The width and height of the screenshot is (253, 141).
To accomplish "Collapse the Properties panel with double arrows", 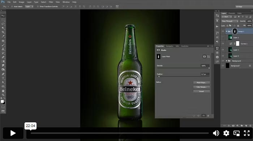I will (x=208, y=46).
